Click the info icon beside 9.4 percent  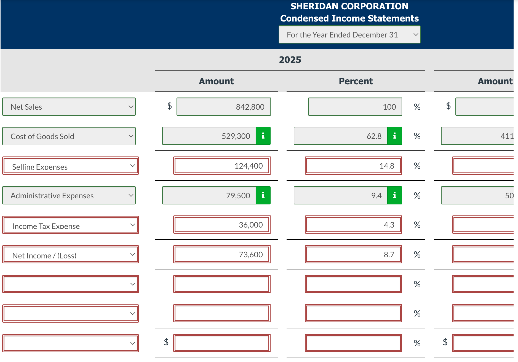[x=395, y=195]
